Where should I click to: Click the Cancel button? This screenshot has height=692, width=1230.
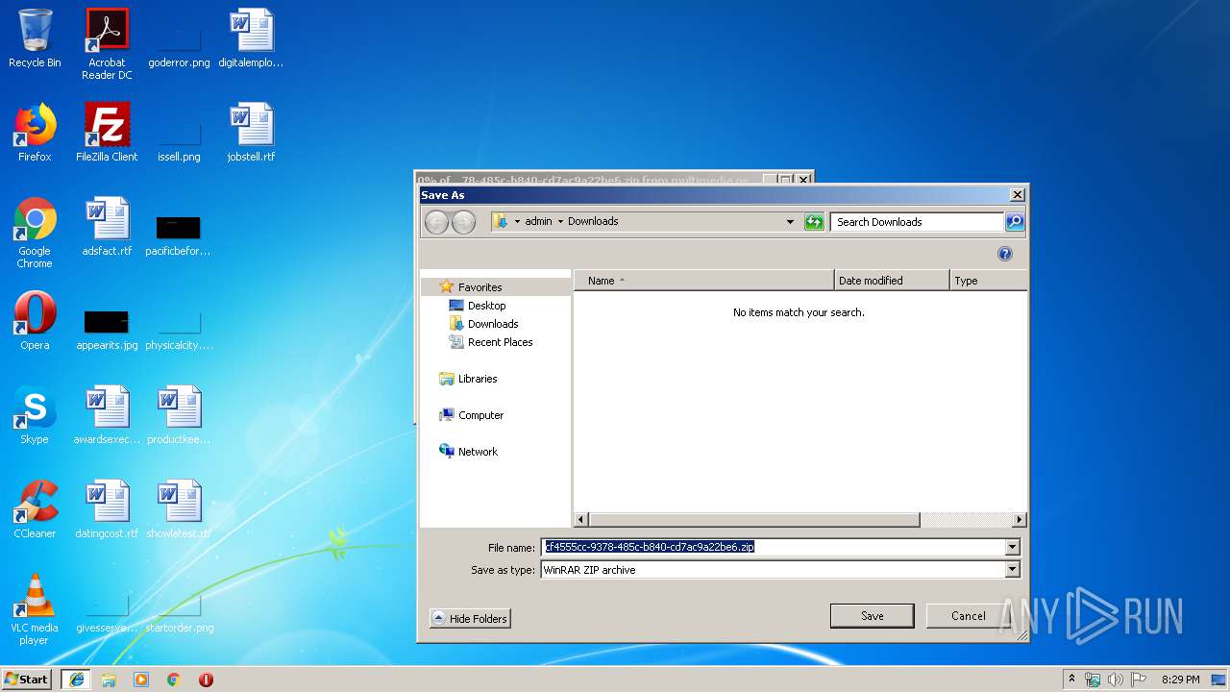(968, 616)
